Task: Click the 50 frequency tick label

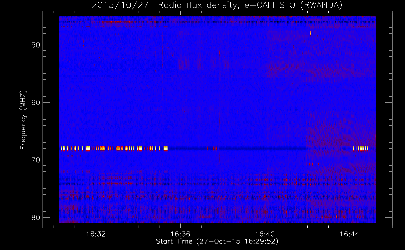Action: (36, 45)
